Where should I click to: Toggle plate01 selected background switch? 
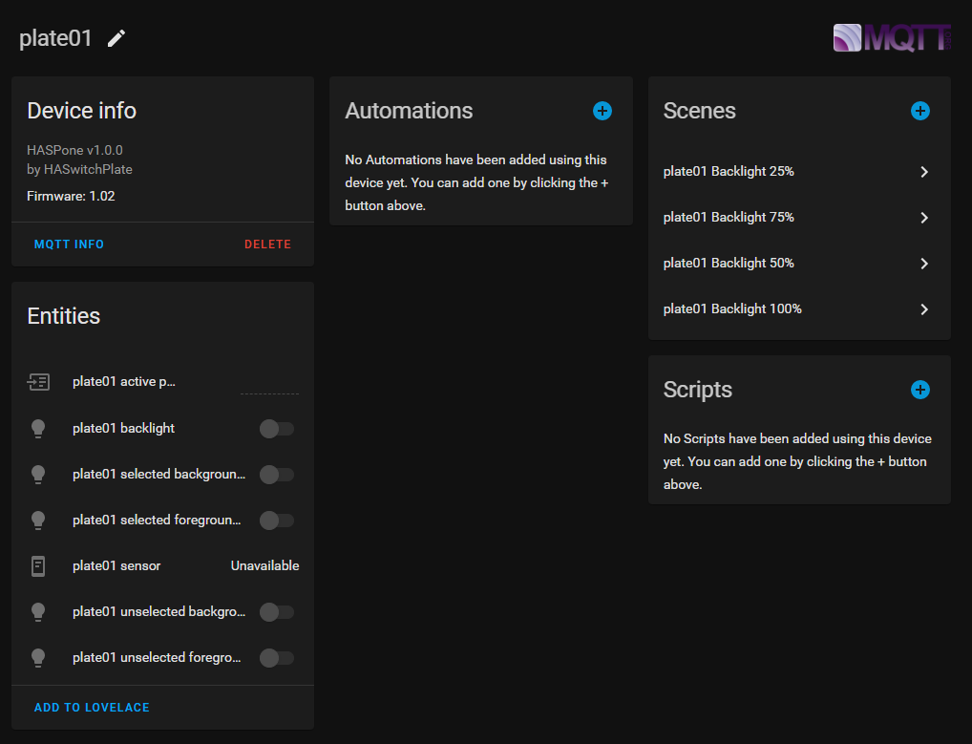tap(277, 475)
